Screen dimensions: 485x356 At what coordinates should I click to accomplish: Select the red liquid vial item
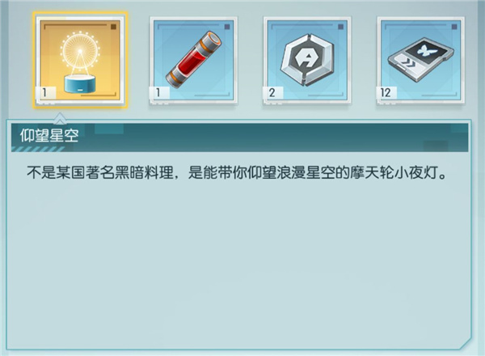pyautogui.click(x=194, y=60)
